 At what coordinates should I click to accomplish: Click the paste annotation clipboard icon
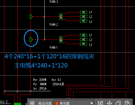pyautogui.click(x=127, y=103)
